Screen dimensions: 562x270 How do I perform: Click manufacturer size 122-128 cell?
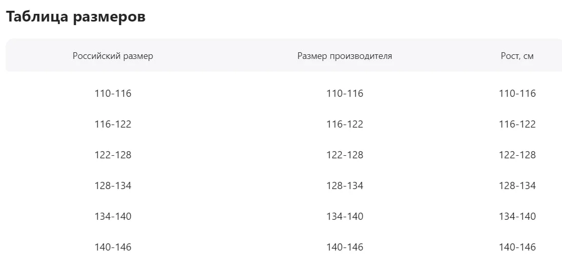click(x=345, y=155)
